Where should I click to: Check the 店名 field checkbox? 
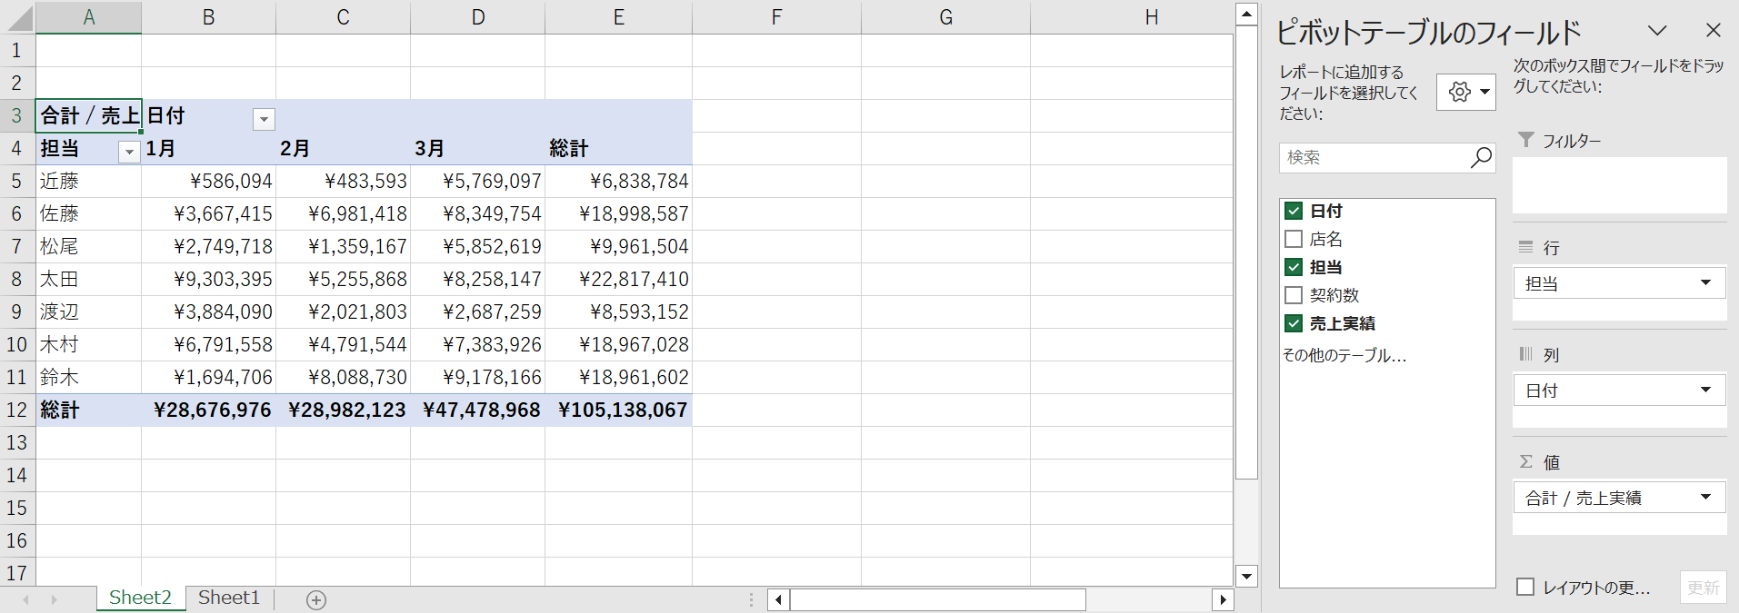tap(1294, 239)
